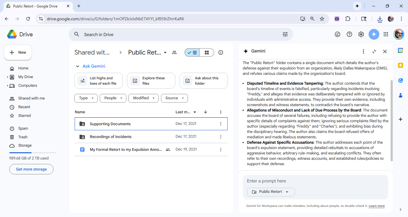The image size is (408, 217).
Task: Open search filter options in search bar
Action: point(285,34)
